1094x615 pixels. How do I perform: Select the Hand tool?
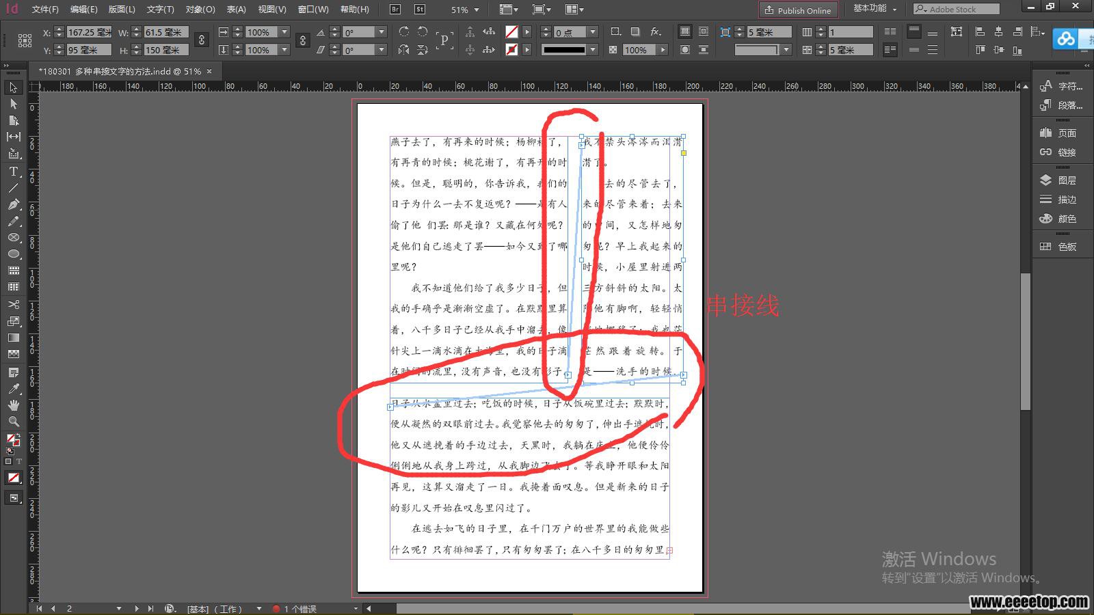(x=13, y=405)
